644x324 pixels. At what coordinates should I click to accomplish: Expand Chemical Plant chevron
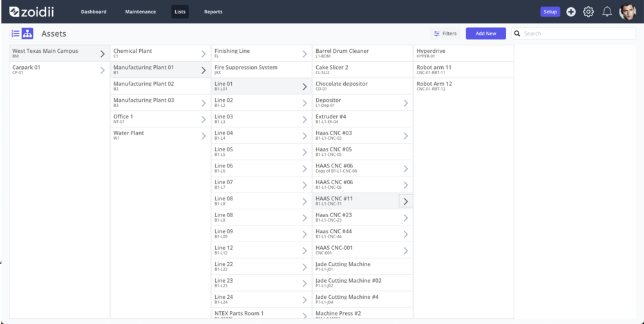pyautogui.click(x=204, y=54)
